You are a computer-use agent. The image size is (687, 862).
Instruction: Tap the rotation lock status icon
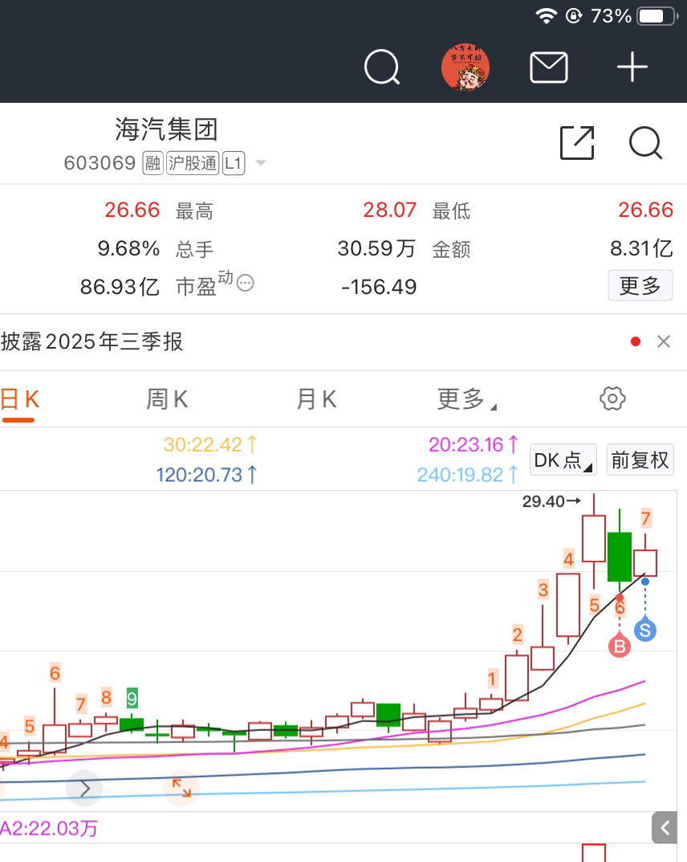coord(574,16)
